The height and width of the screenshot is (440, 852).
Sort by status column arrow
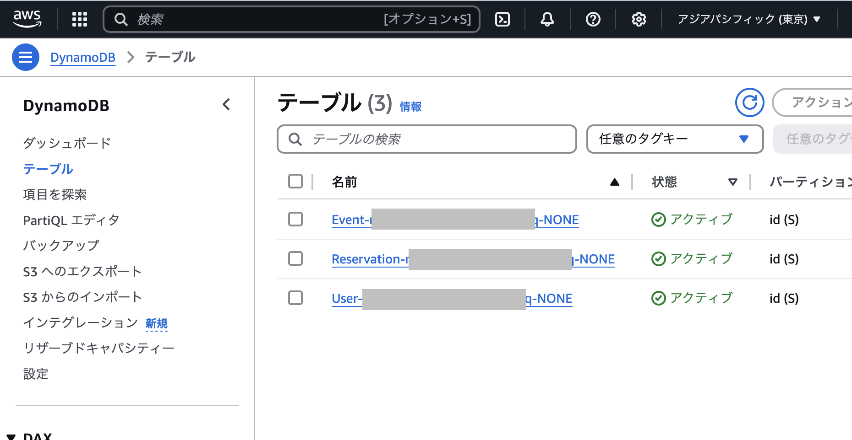(x=733, y=182)
